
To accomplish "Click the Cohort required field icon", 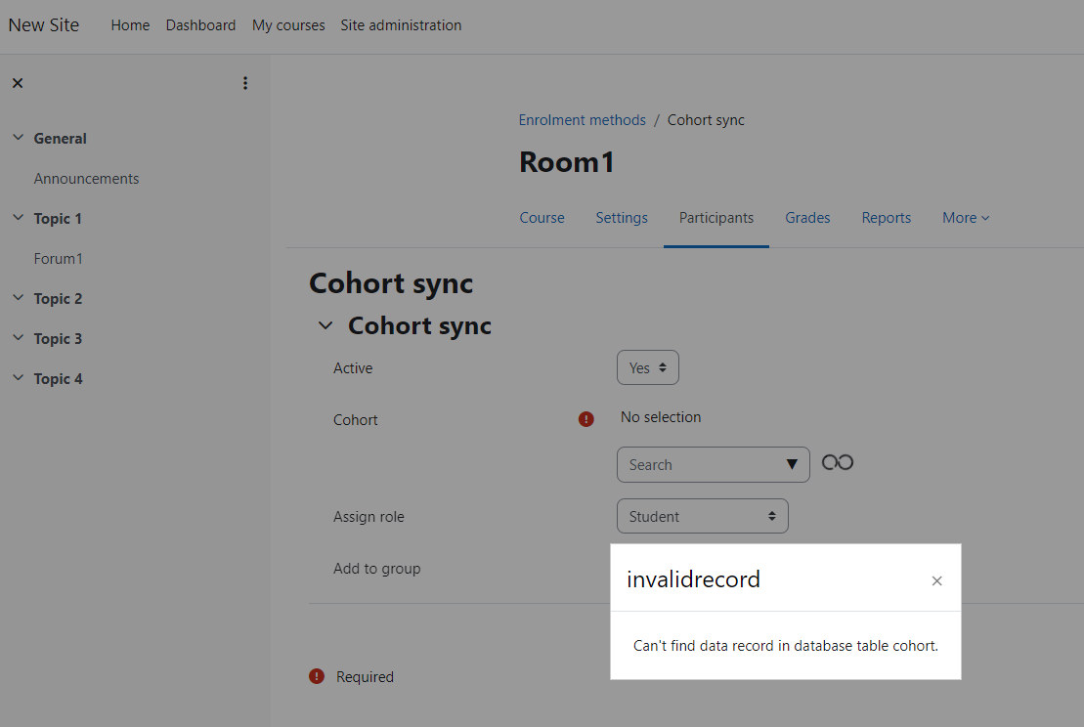I will (586, 419).
